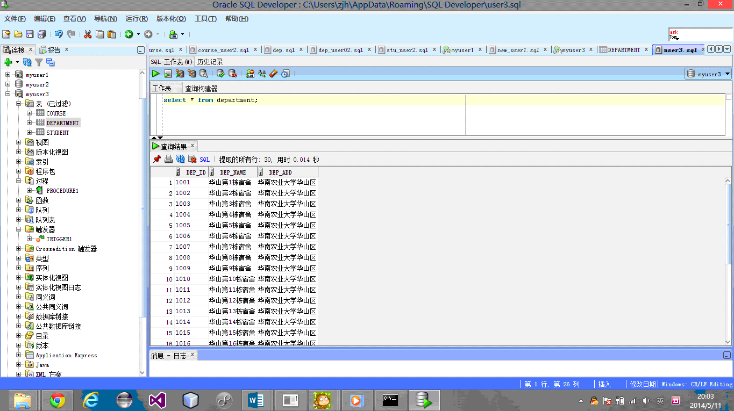Click the filter funnel icon in Connections panel

(x=39, y=62)
